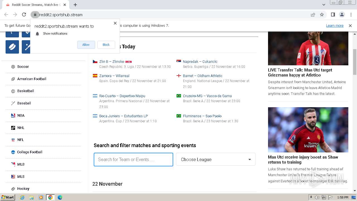Read Man Utd injury boost headline
The image size is (357, 201).
pyautogui.click(x=303, y=160)
